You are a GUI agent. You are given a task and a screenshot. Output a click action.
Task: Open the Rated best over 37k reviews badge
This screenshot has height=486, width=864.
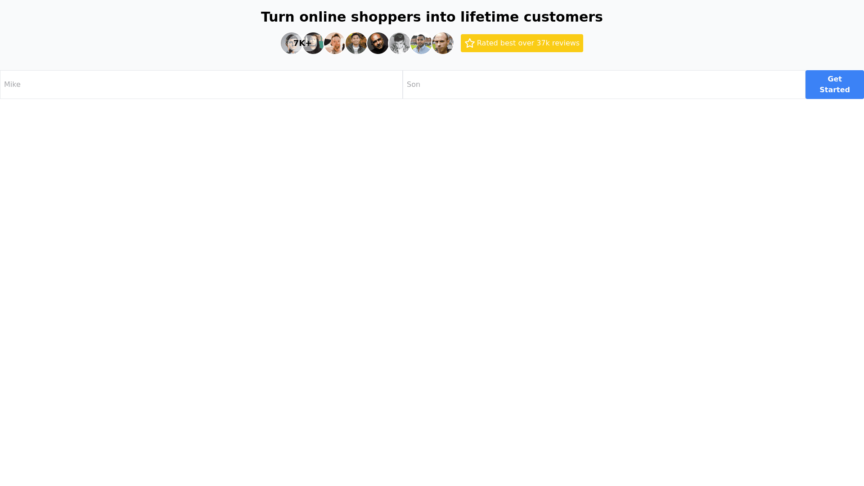click(x=522, y=43)
